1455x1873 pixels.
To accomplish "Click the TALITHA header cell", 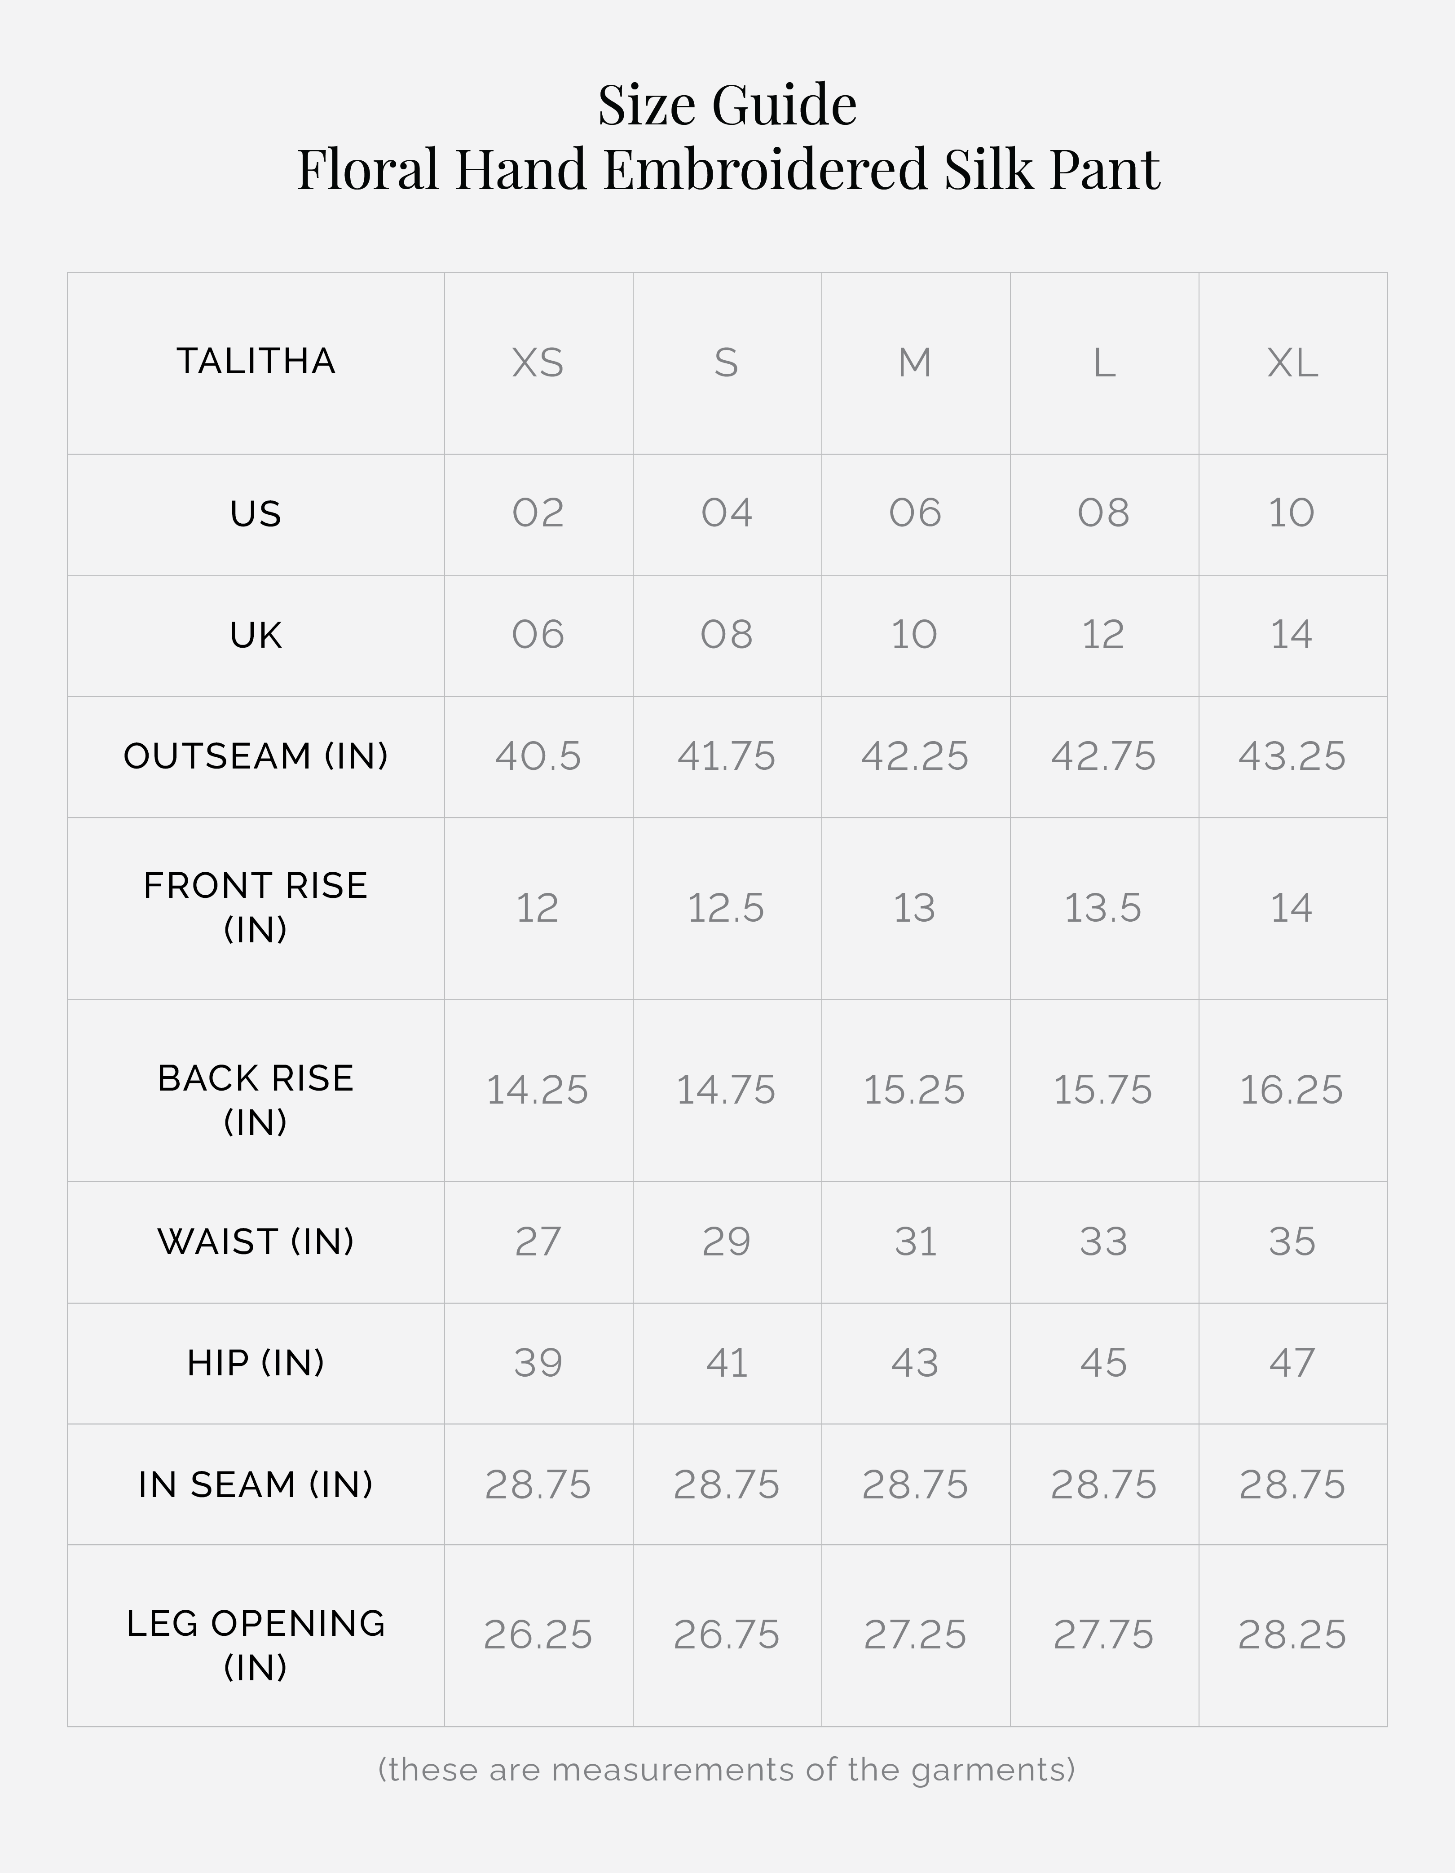I will [x=256, y=361].
